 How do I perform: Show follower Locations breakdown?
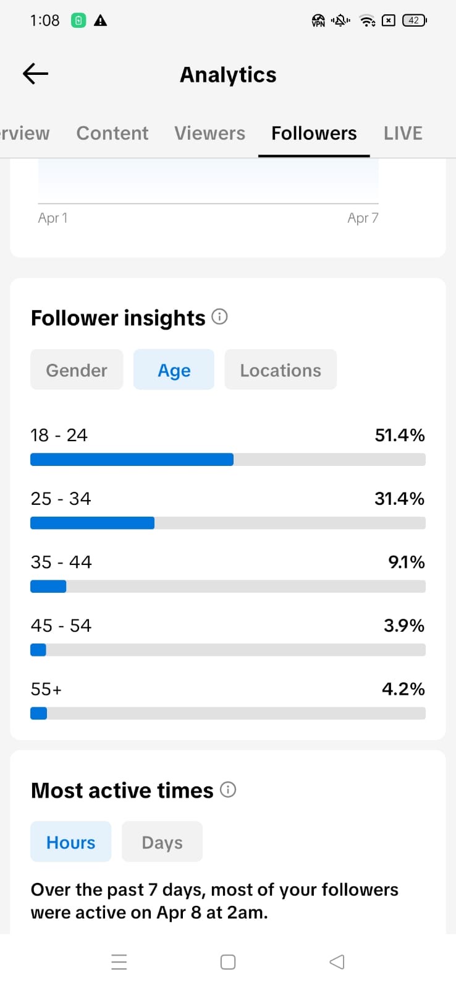pyautogui.click(x=281, y=370)
